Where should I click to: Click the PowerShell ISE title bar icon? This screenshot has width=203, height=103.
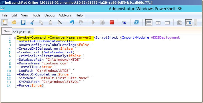[2, 9]
